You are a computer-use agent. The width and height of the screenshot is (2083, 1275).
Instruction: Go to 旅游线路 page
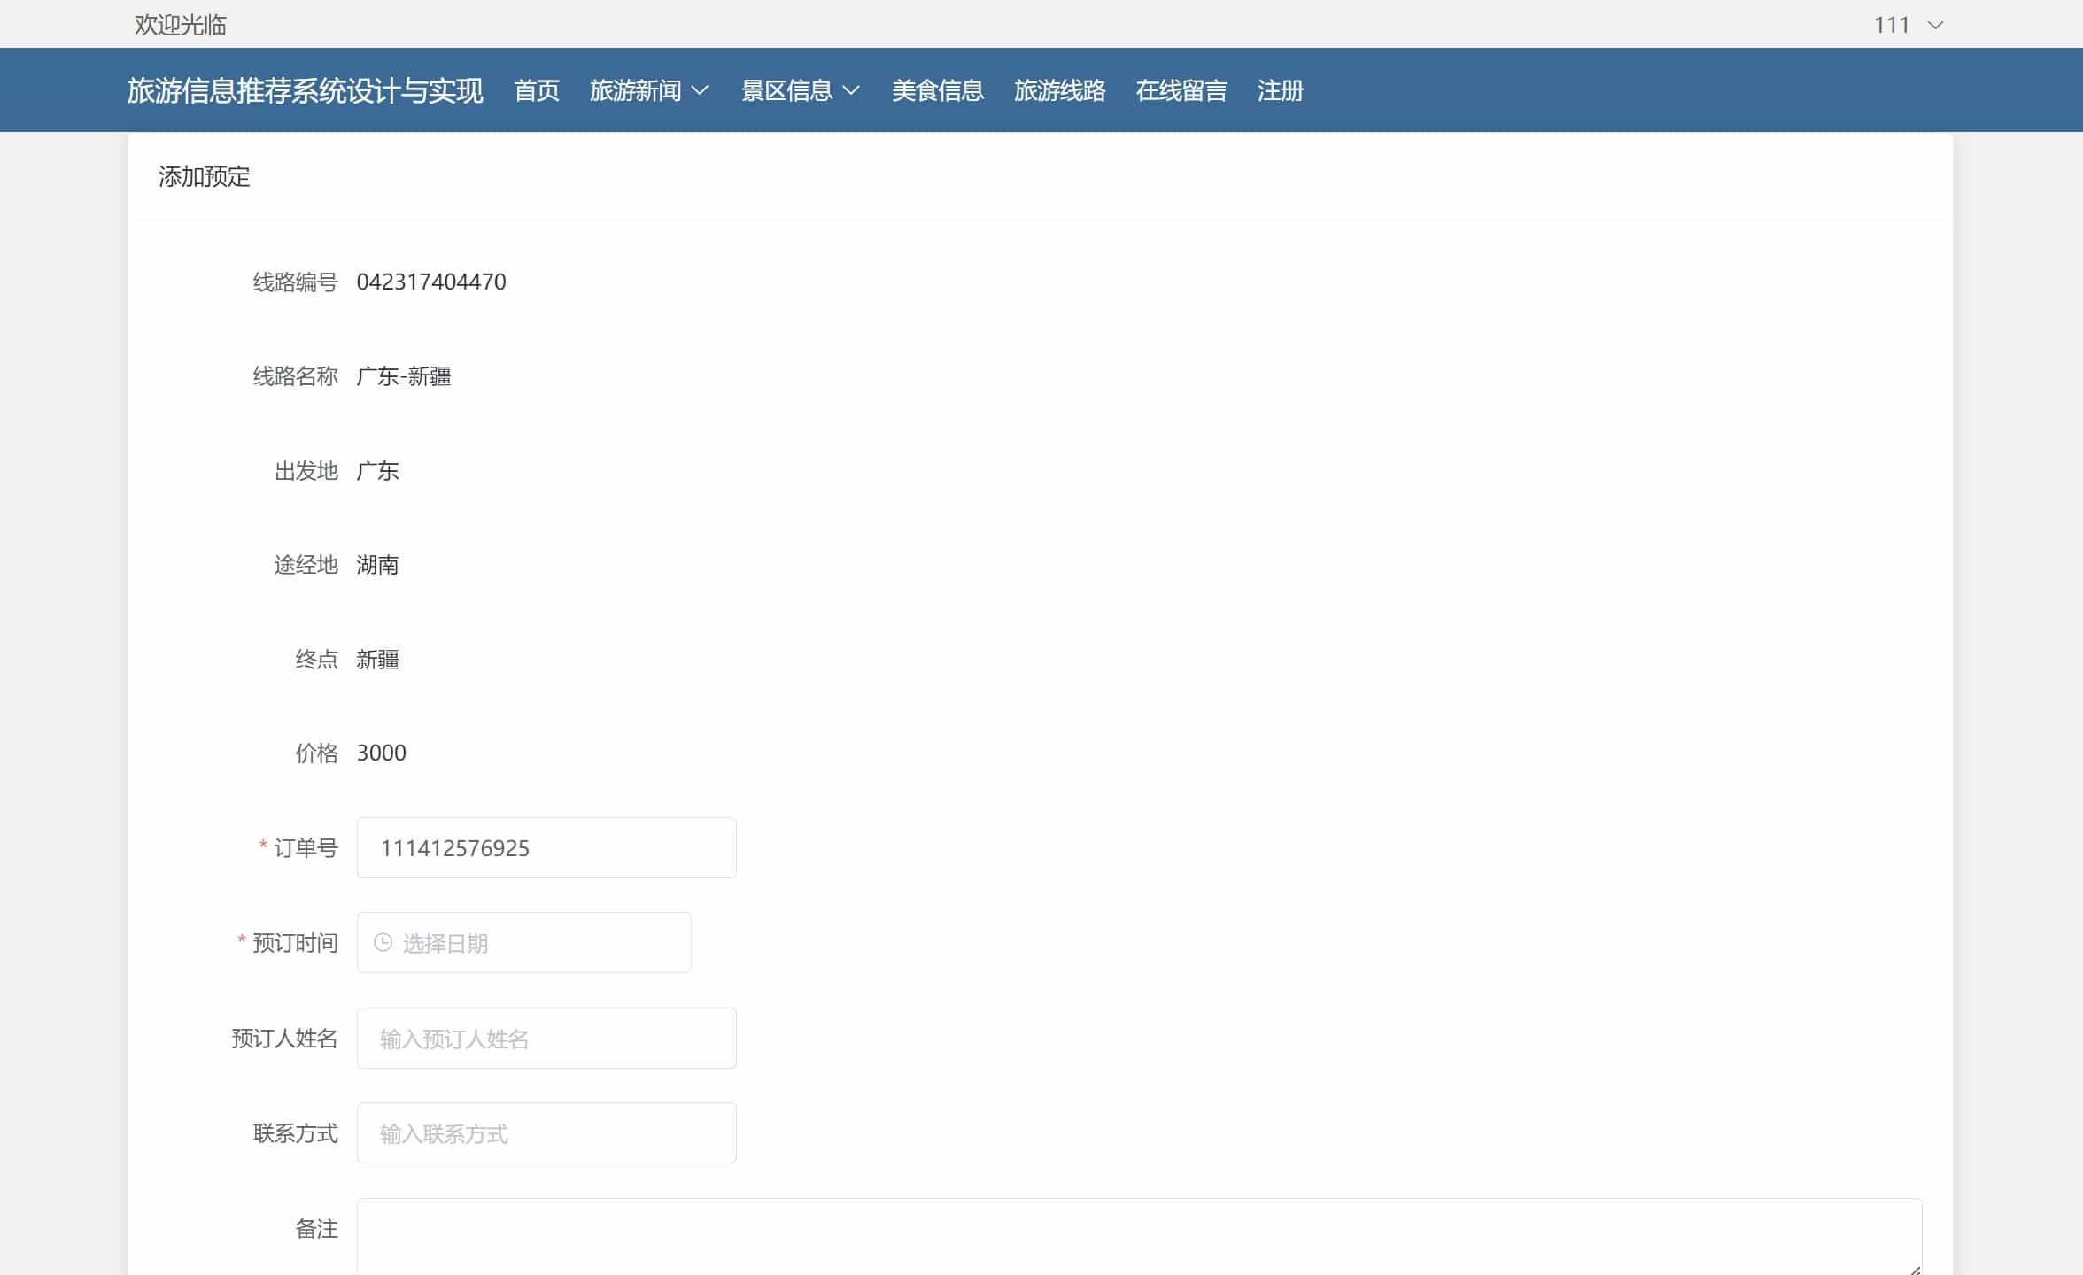(1059, 90)
